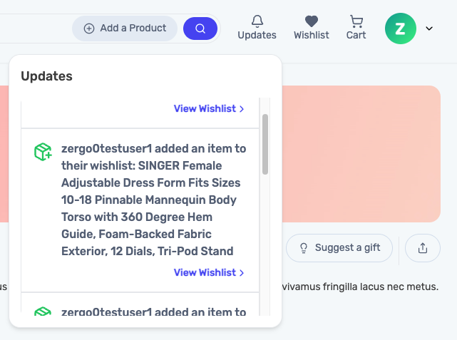Click the plus circle icon in Add a Product

(x=89, y=29)
